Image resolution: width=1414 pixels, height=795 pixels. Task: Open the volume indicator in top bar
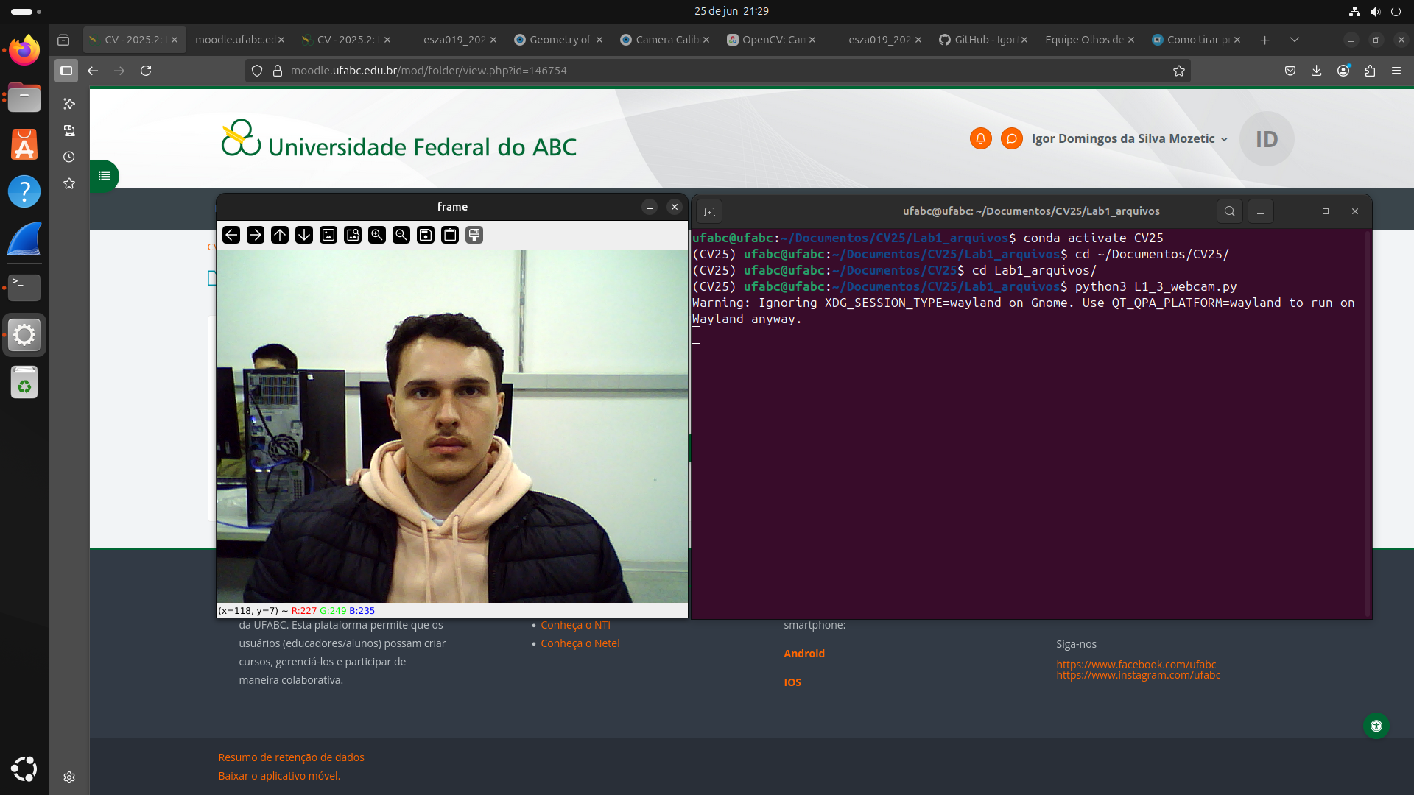1375,11
